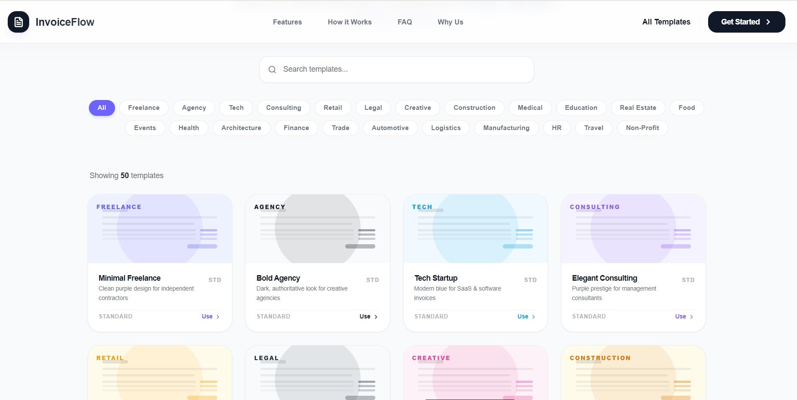The height and width of the screenshot is (400, 797).
Task: Open the All Templates link
Action: pos(666,22)
